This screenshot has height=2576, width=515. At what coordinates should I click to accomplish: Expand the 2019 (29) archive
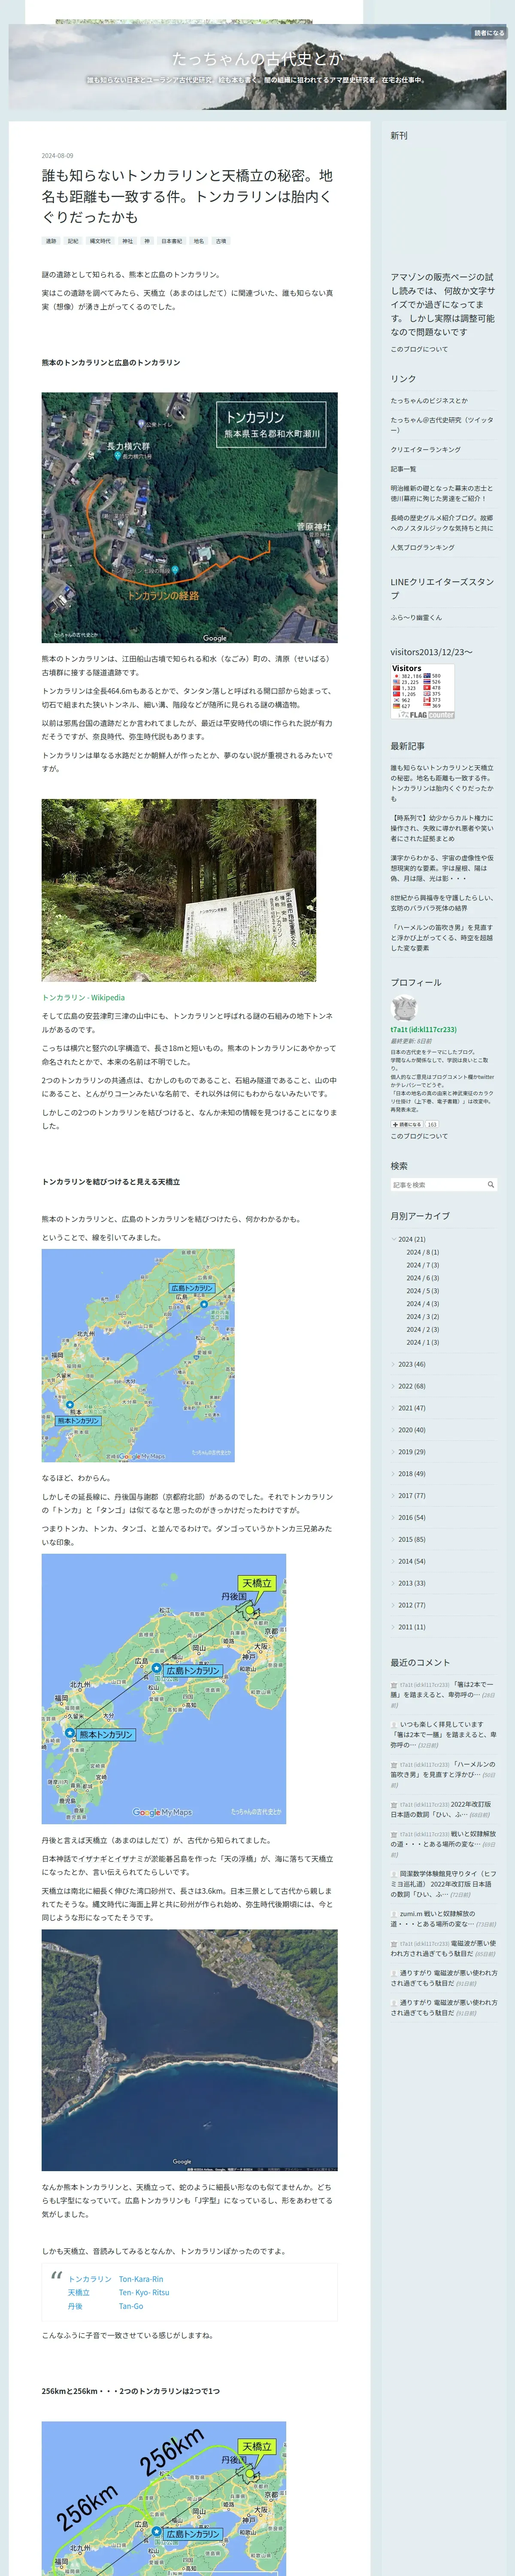click(393, 1452)
